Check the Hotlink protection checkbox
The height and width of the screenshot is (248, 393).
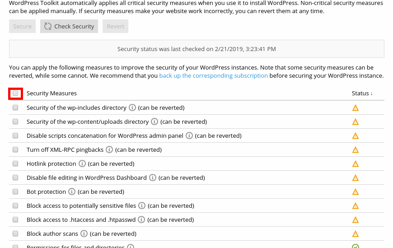(15, 164)
